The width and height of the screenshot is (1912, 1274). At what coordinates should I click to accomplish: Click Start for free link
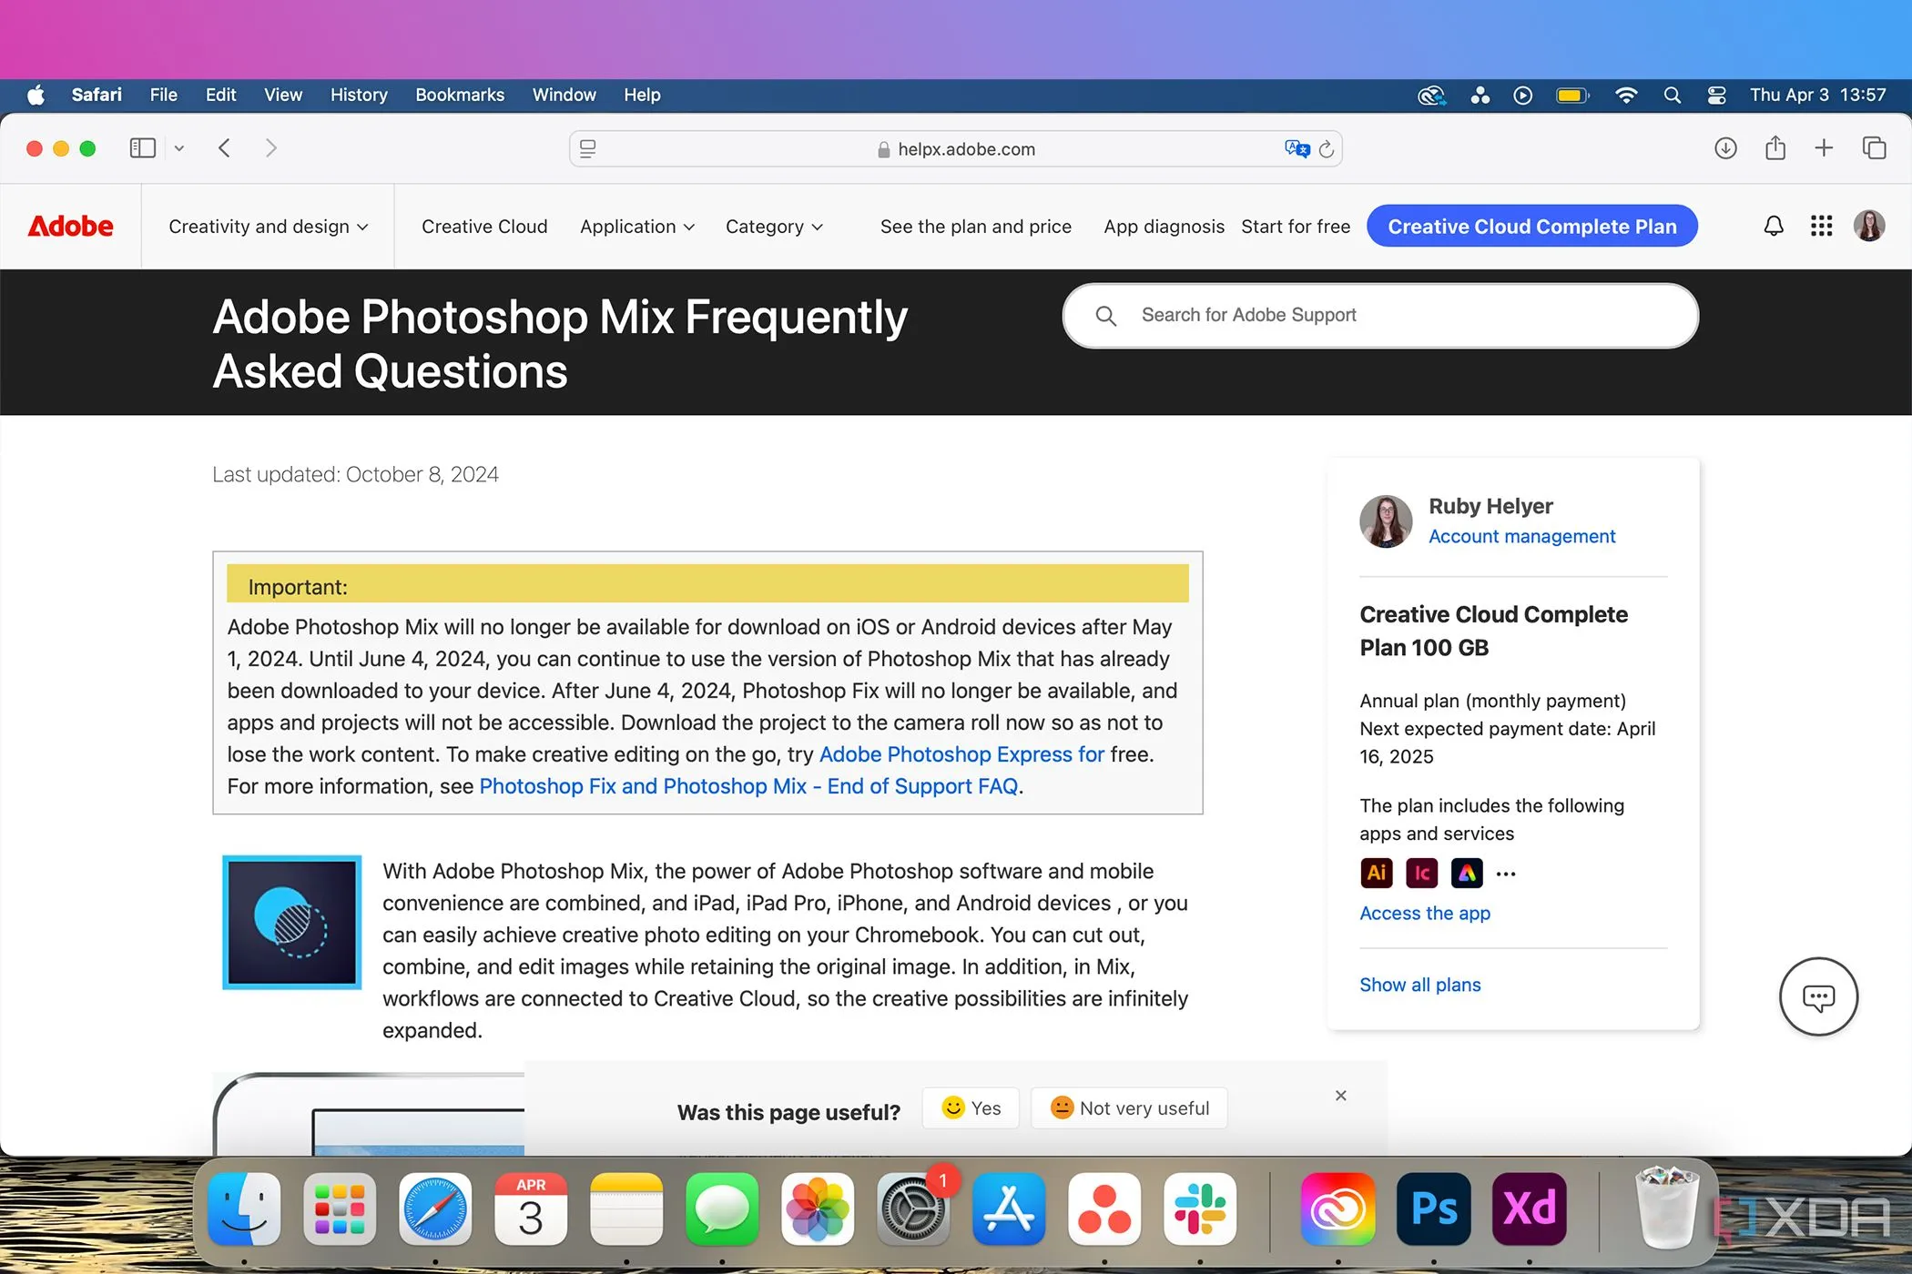1296,227
